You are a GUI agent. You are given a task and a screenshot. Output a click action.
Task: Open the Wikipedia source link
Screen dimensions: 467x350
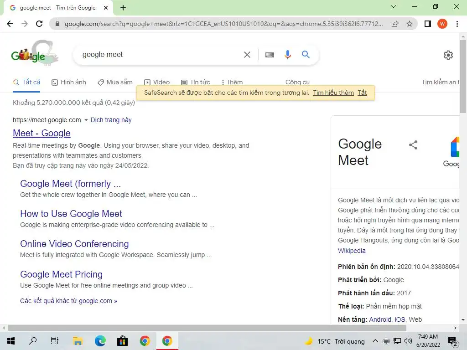pos(352,251)
